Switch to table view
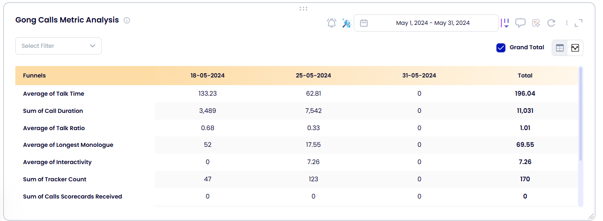The image size is (603, 221). click(560, 48)
